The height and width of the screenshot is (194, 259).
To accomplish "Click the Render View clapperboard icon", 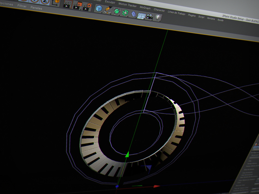I will 67,5.
